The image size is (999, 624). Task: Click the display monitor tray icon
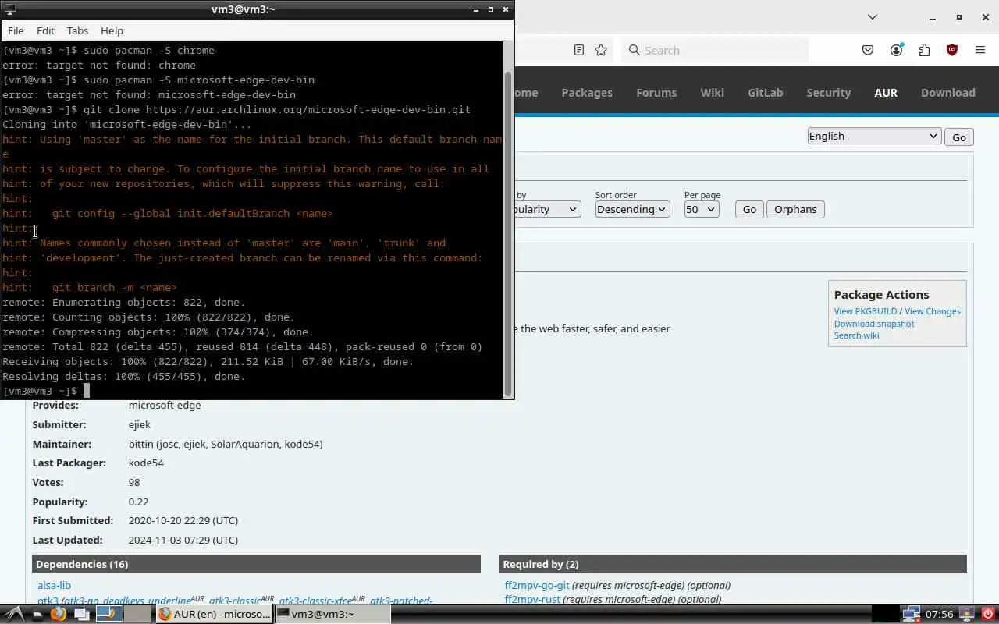click(x=966, y=614)
